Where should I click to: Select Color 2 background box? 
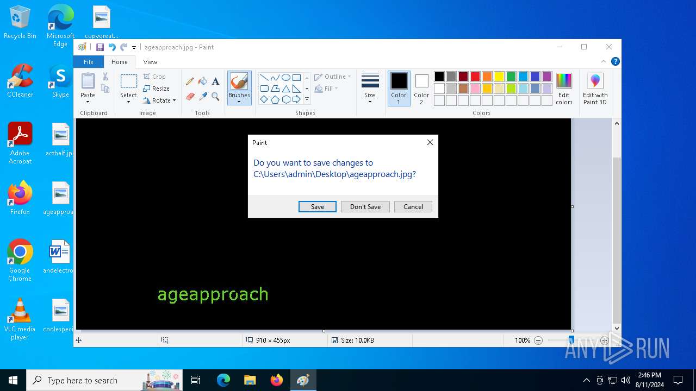click(421, 88)
